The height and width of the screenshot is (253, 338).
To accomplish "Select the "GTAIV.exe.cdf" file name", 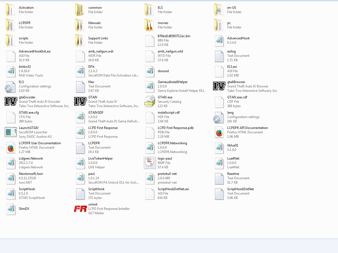I will point(237,97).
